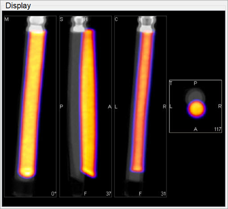Click the P posterior marker in sagittal view
Viewport: 228px width, 209px height.
61,107
